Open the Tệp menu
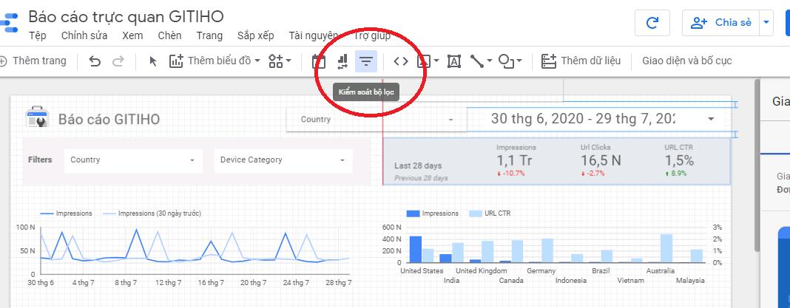Viewport: 790px width, 308px height. point(37,35)
